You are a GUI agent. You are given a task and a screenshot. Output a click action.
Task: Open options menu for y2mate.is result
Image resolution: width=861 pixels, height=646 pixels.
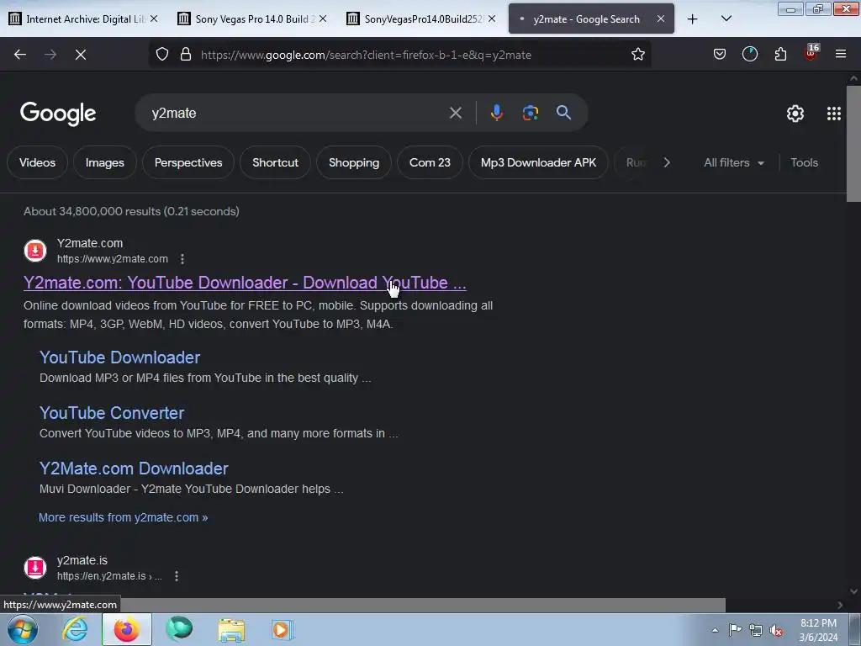[x=177, y=576]
